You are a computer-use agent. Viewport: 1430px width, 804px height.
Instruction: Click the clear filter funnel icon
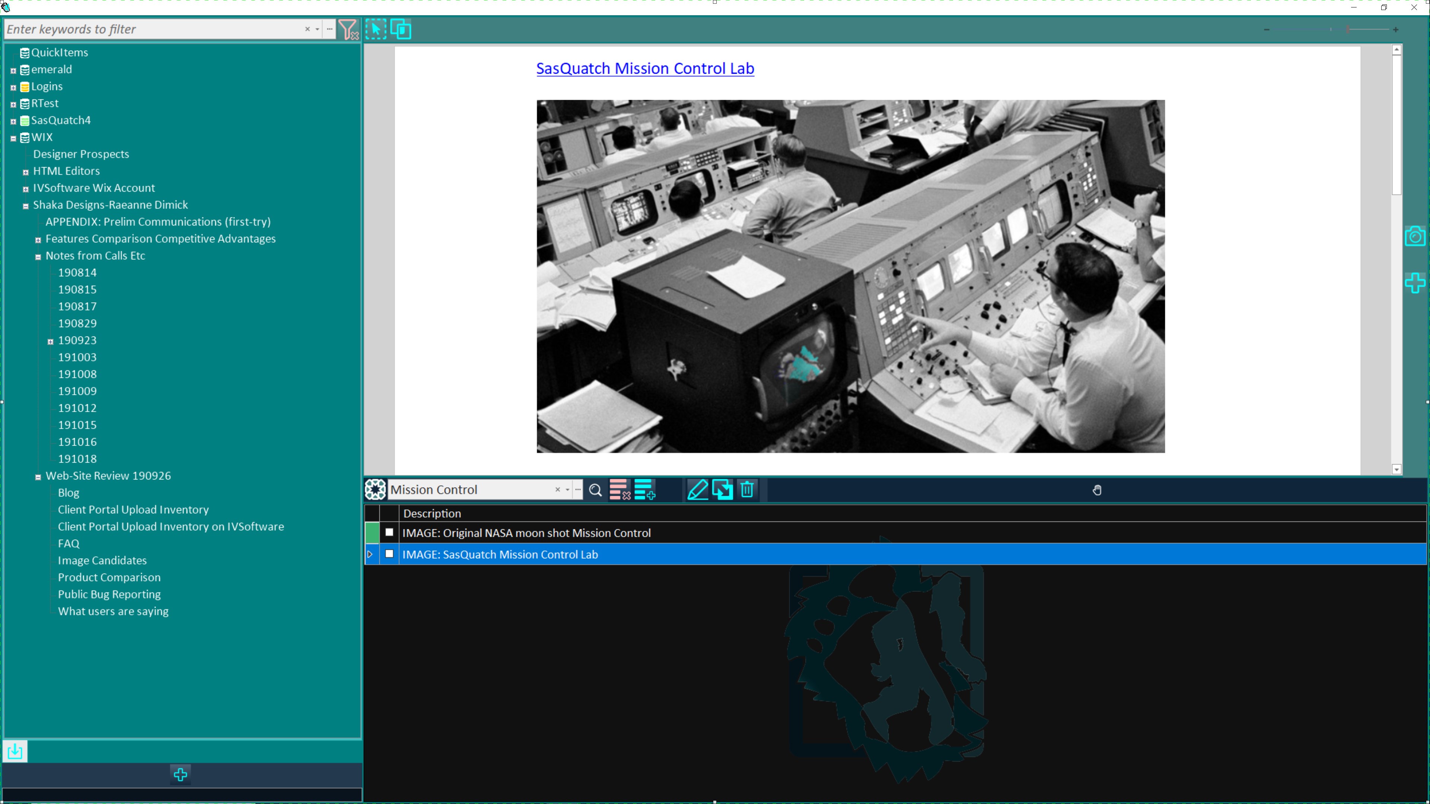pyautogui.click(x=348, y=29)
